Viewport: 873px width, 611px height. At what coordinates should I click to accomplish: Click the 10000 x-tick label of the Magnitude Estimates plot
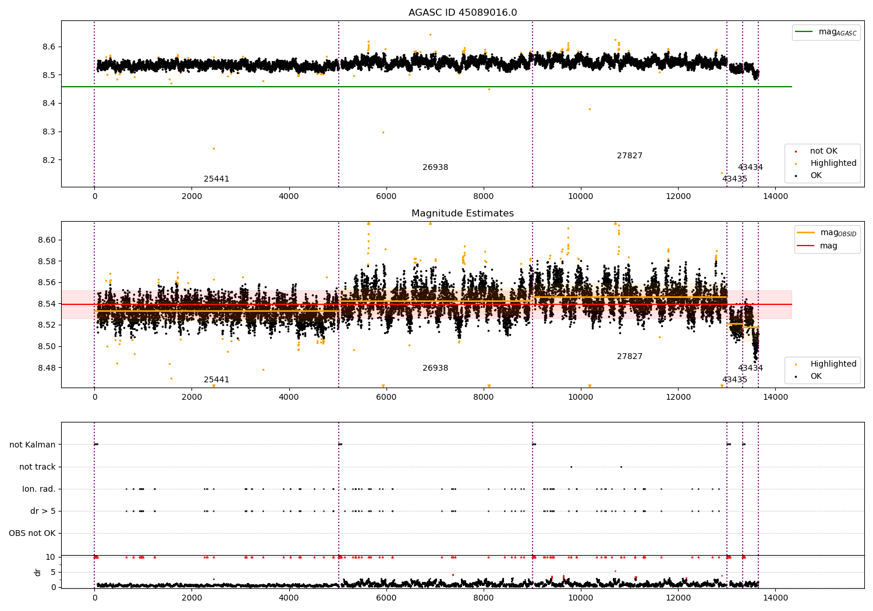581,397
